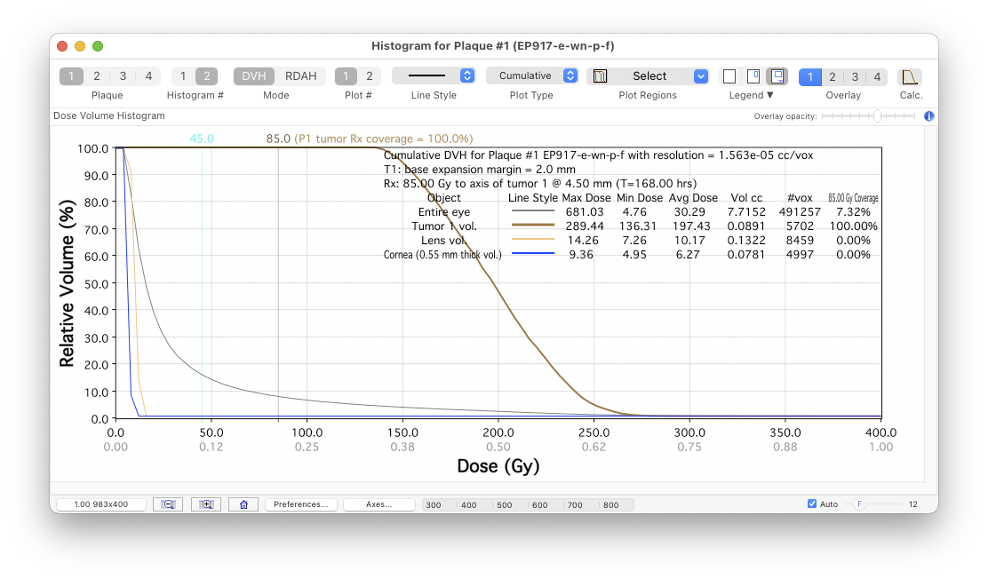Click the zoom out magnifier icon

pos(168,504)
